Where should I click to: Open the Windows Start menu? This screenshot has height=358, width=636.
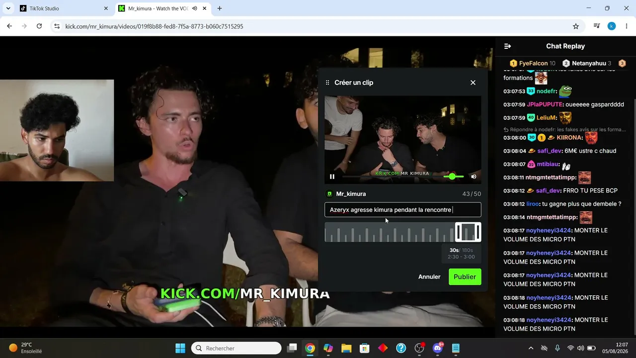(x=180, y=348)
